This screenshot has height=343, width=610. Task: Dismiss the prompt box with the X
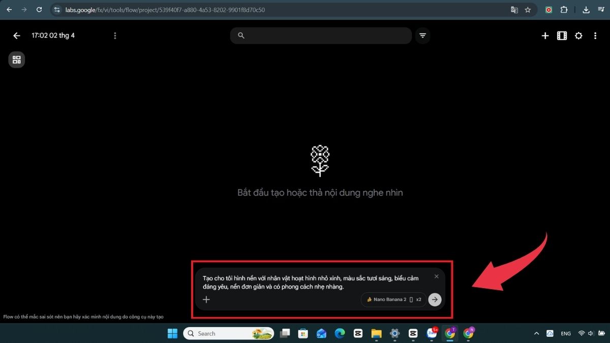(436, 276)
